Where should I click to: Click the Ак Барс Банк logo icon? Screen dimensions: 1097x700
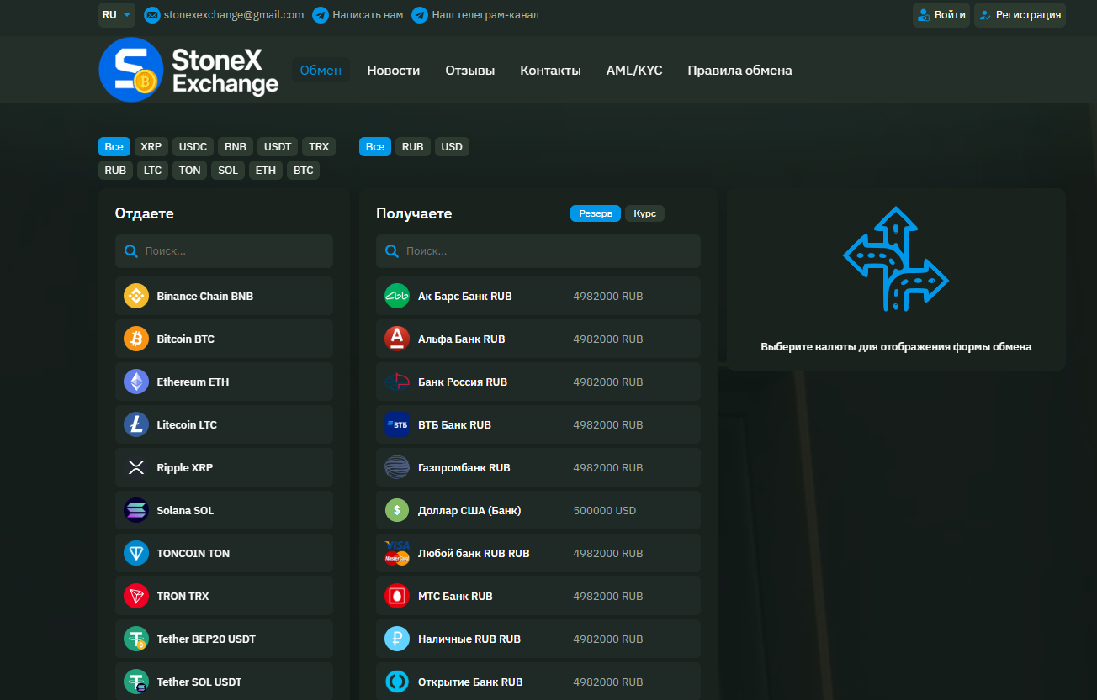pyautogui.click(x=397, y=296)
